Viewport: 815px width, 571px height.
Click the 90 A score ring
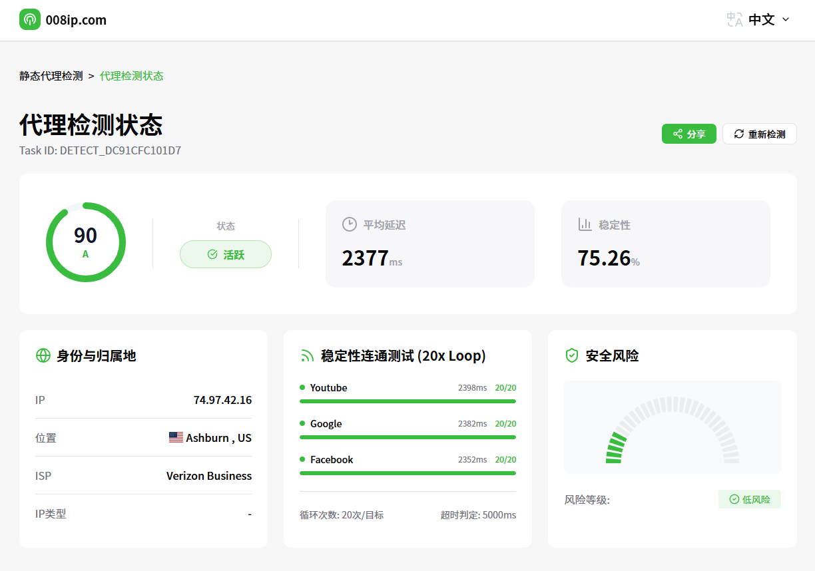[x=86, y=242]
